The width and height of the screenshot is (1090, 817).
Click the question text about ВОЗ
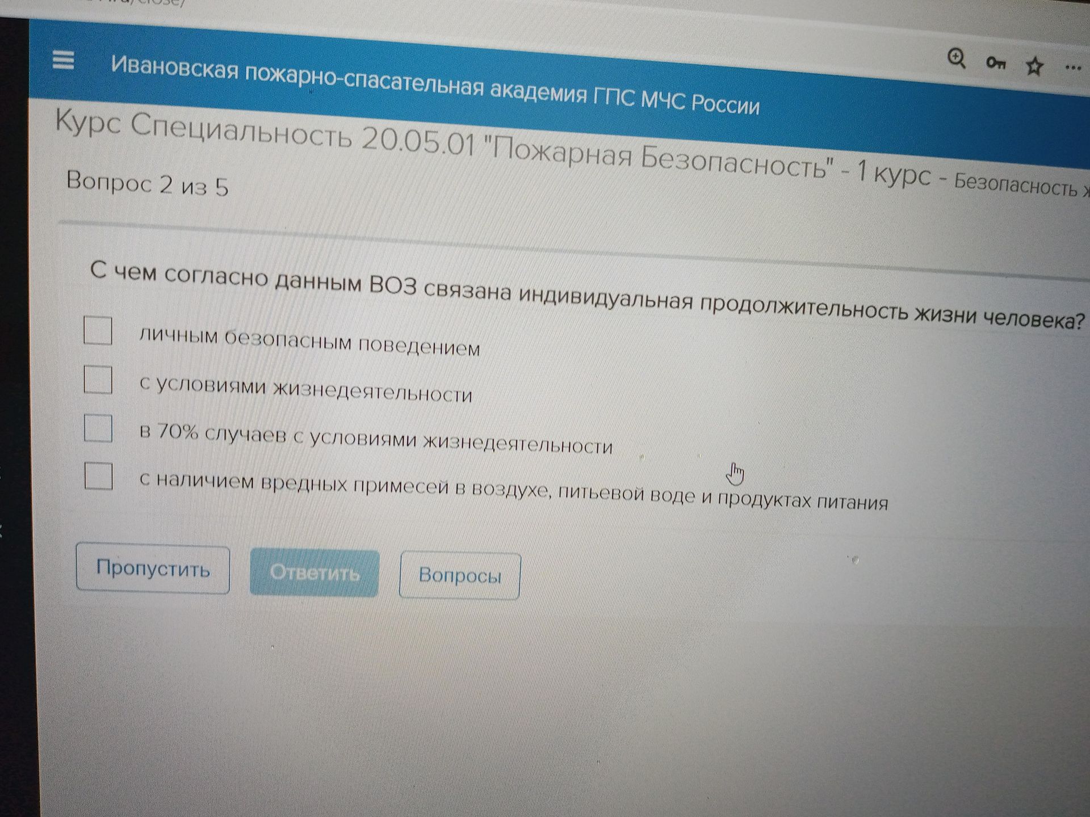[x=588, y=296]
